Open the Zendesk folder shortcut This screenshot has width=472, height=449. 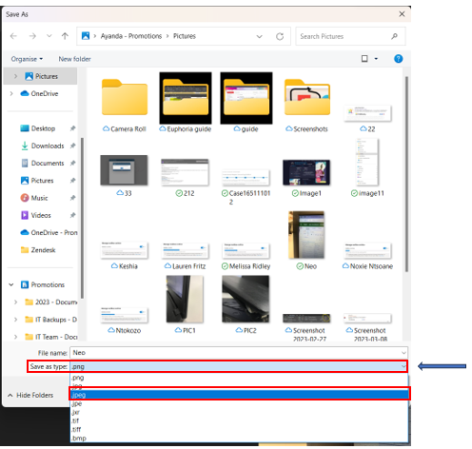[x=38, y=250]
